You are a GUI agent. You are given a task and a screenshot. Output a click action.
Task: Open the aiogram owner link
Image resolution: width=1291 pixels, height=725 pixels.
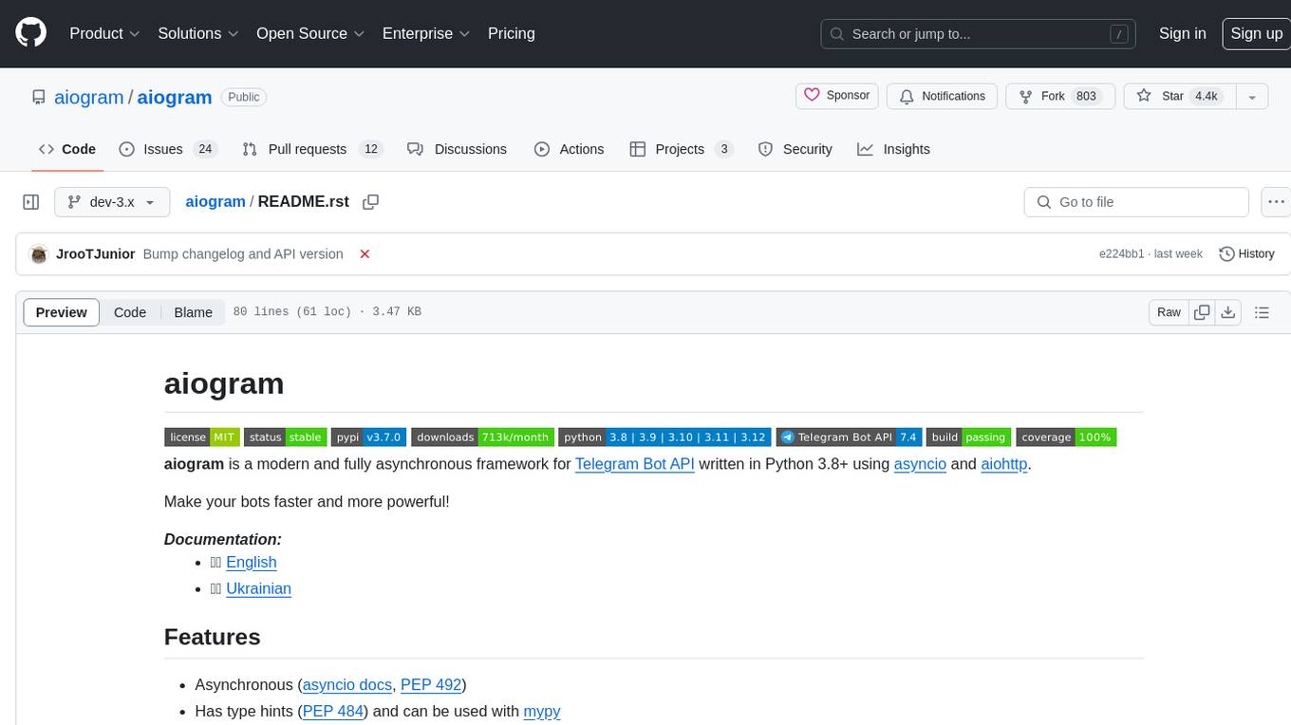(89, 97)
